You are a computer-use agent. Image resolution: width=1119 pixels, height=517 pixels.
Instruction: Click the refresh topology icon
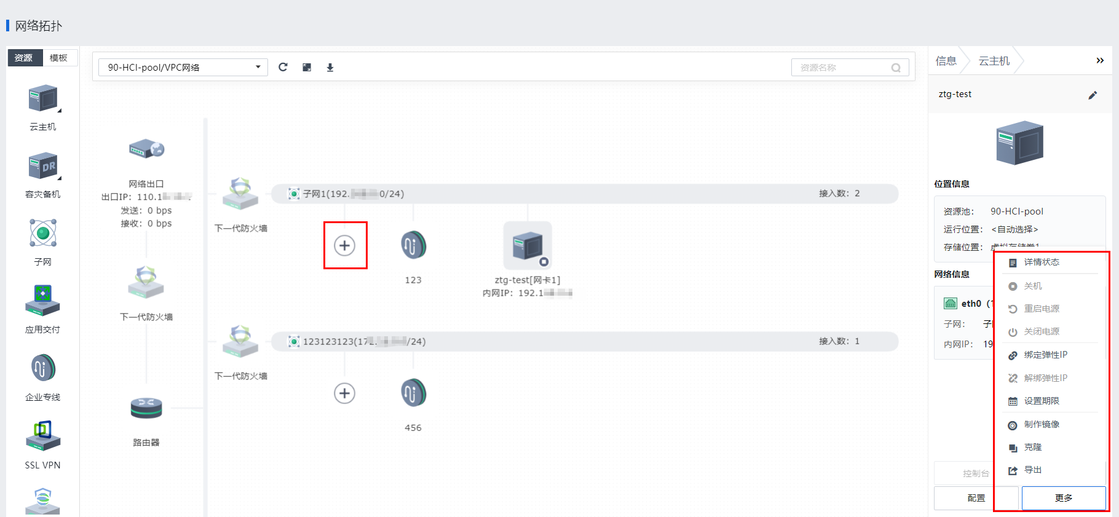pos(283,67)
